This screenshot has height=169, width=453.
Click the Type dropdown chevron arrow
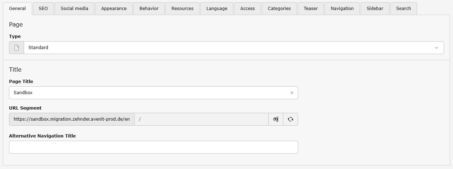[436, 48]
